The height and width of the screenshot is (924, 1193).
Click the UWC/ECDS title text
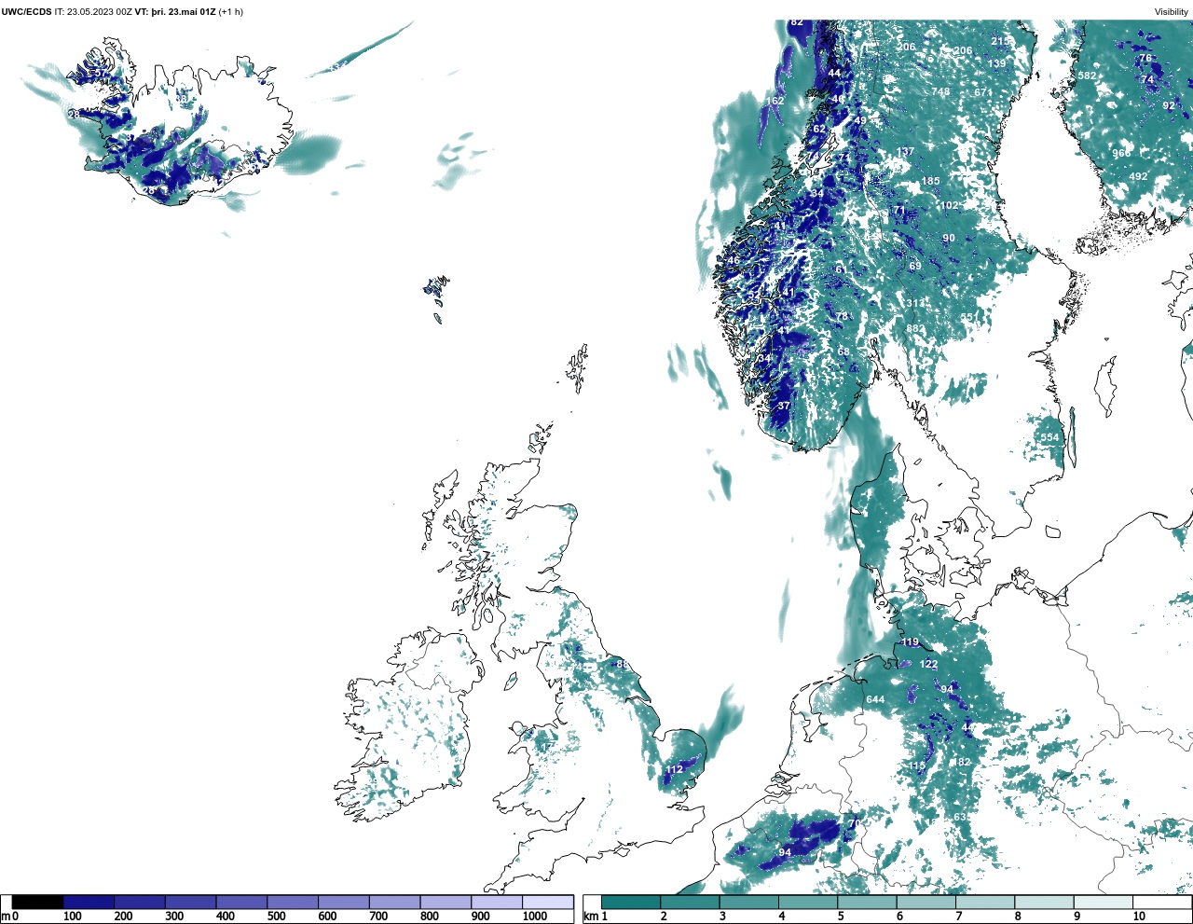pos(26,12)
